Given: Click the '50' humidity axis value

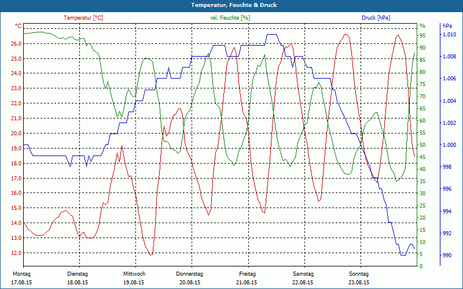Looking at the screenshot, I should coord(422,145).
